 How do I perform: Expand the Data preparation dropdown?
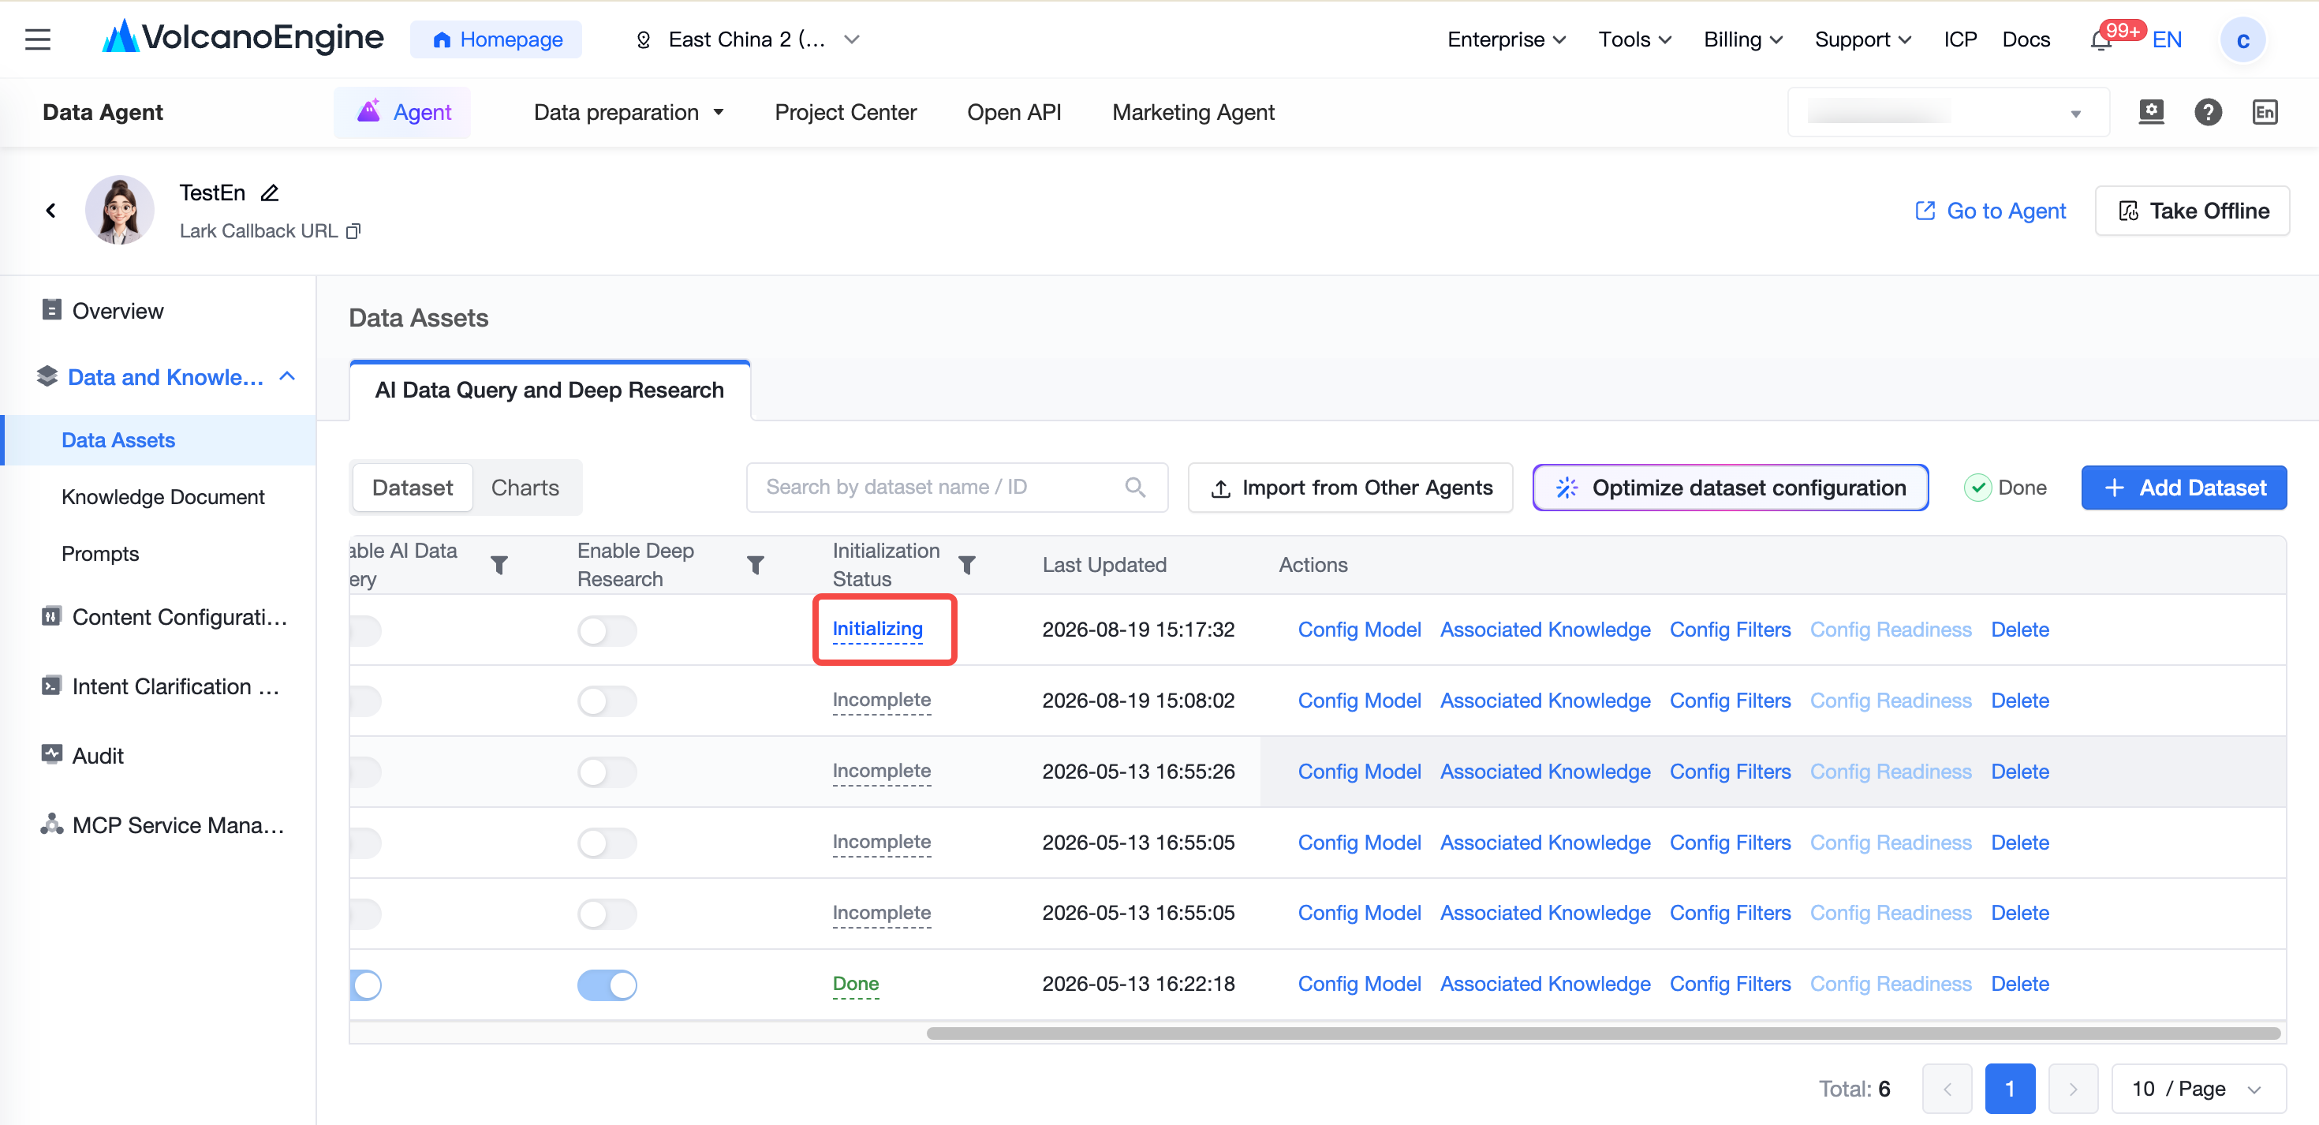629,113
